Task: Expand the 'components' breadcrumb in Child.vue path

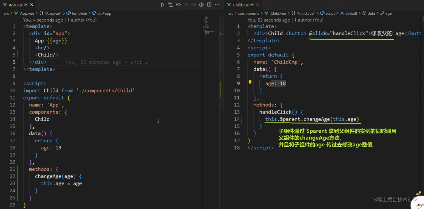Action: 248,13
